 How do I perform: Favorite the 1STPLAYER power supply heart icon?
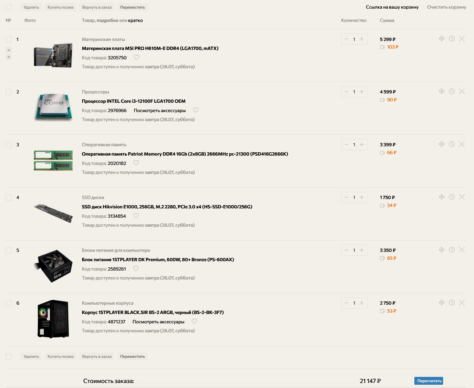click(x=136, y=268)
